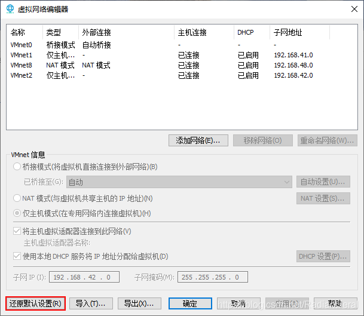
Task: Select the VMnet1 row
Action: click(x=182, y=55)
